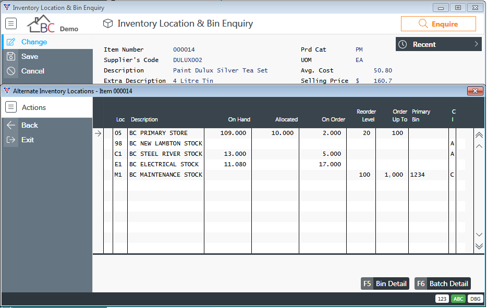Click On Order value 17.000
This screenshot has height=308, width=487.
pos(330,164)
